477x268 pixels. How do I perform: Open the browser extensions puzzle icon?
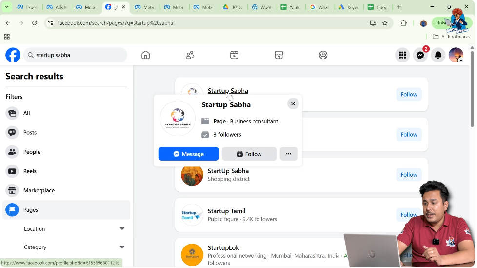404,23
